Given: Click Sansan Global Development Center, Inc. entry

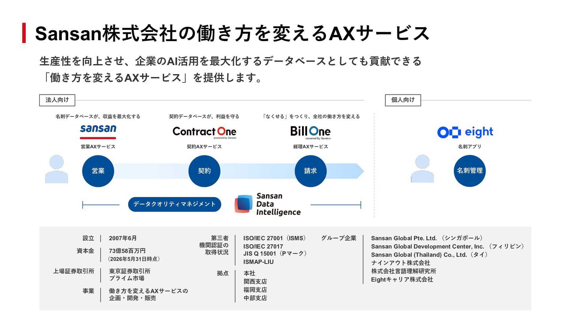Looking at the screenshot, I should (x=448, y=247).
